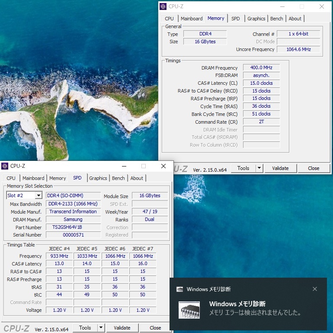Switch to CPU tab in Memory window
Screen dimensions: 333x333
point(169,19)
